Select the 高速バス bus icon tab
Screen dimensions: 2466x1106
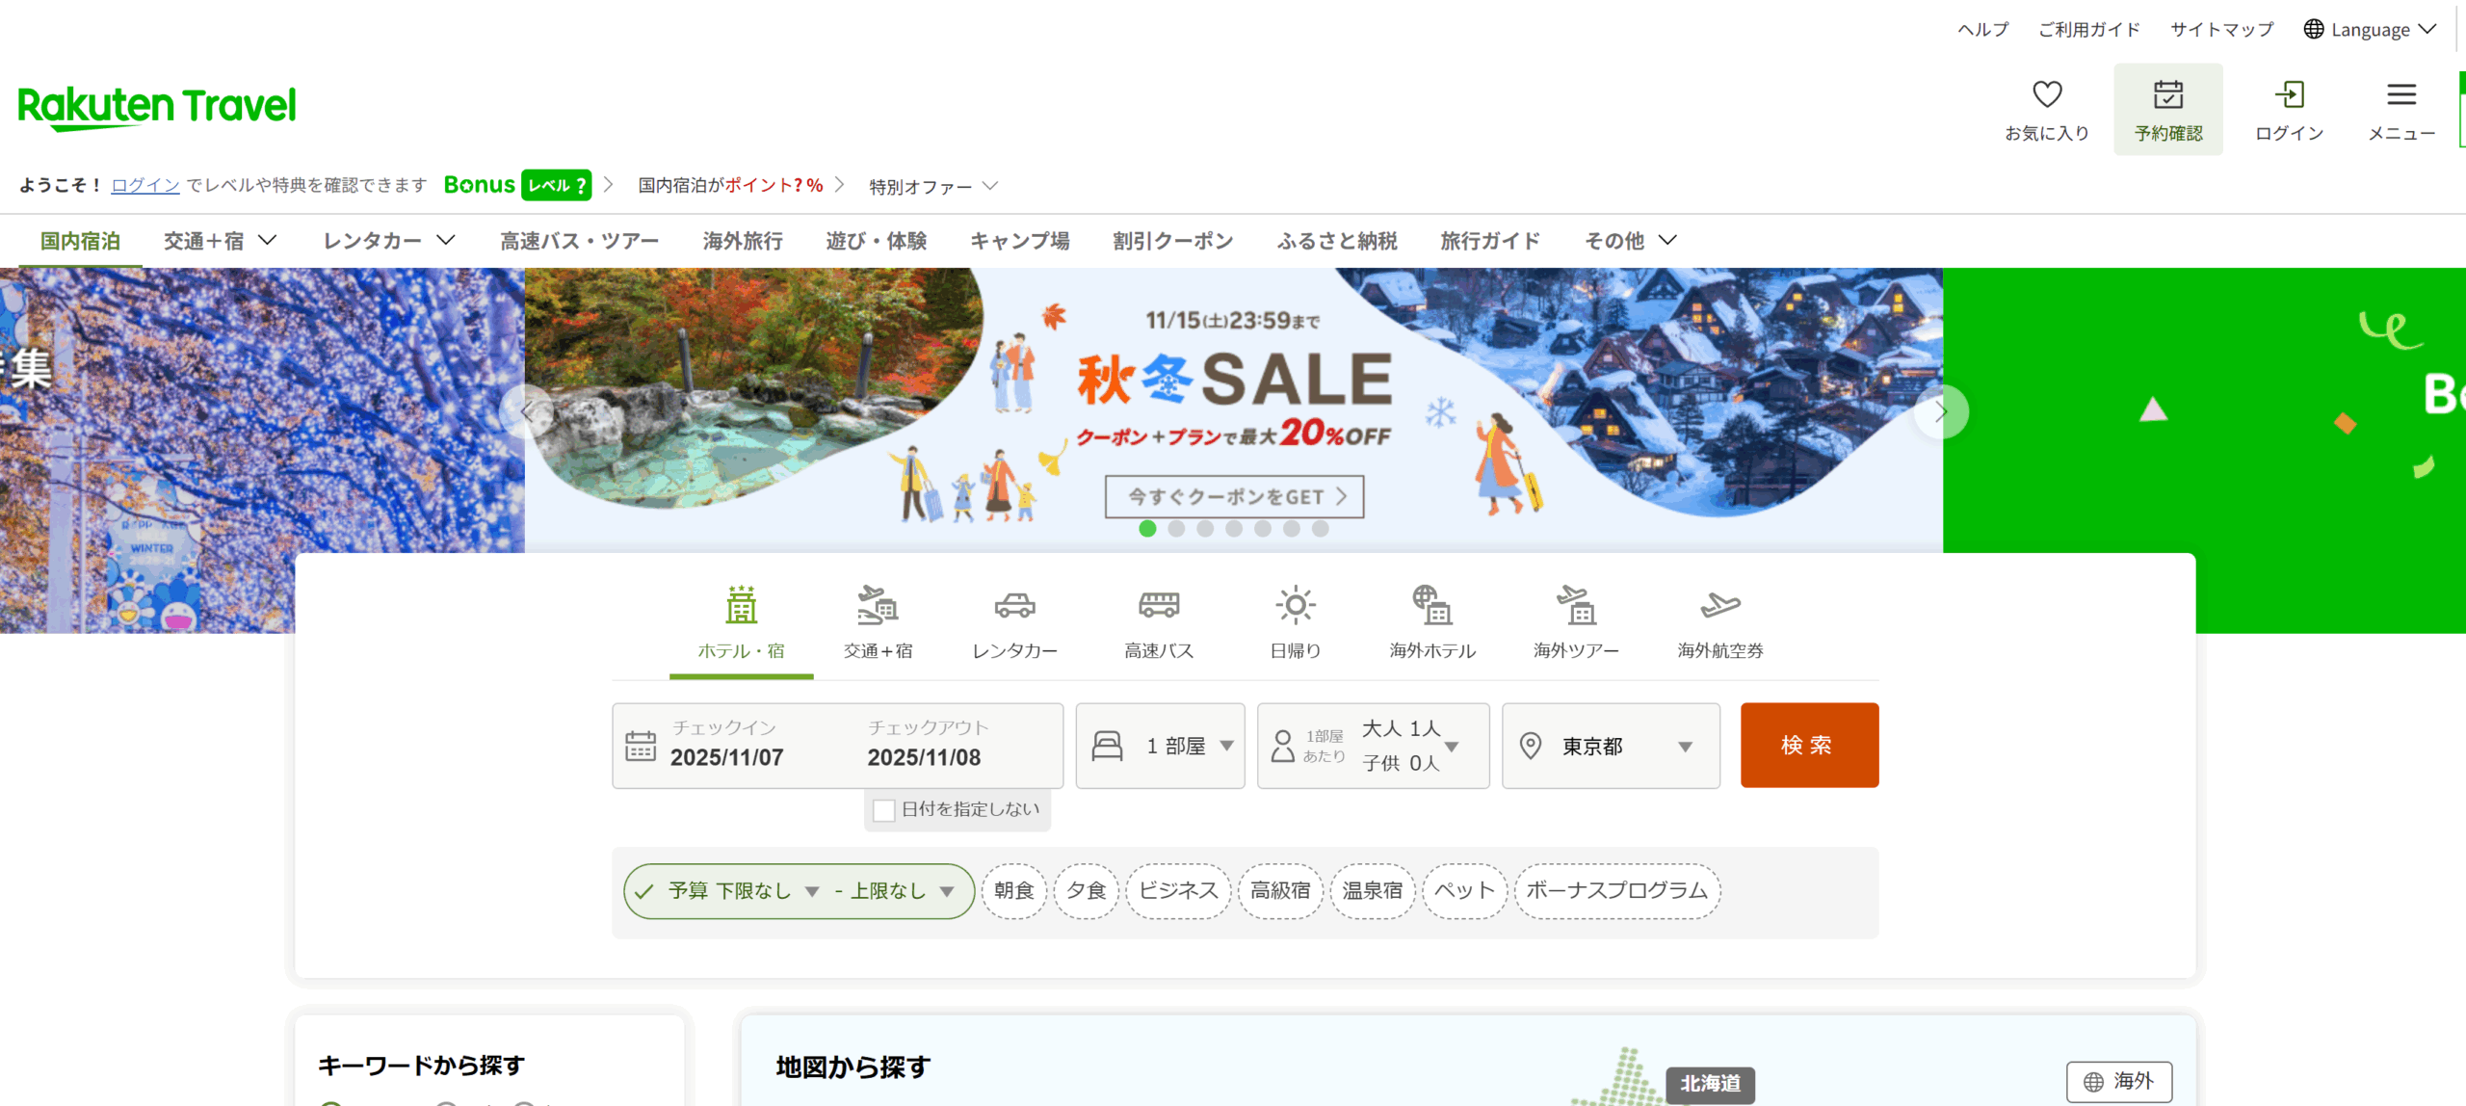click(1158, 606)
